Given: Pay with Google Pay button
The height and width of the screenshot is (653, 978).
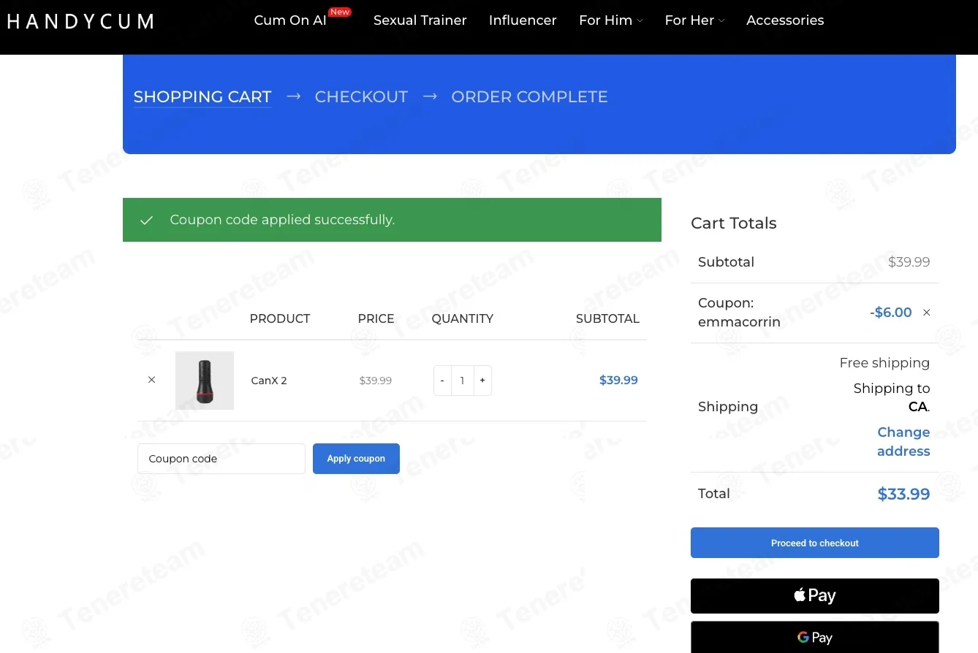Looking at the screenshot, I should click(x=814, y=637).
